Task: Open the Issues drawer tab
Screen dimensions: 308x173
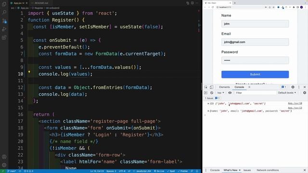Action: [247, 170]
